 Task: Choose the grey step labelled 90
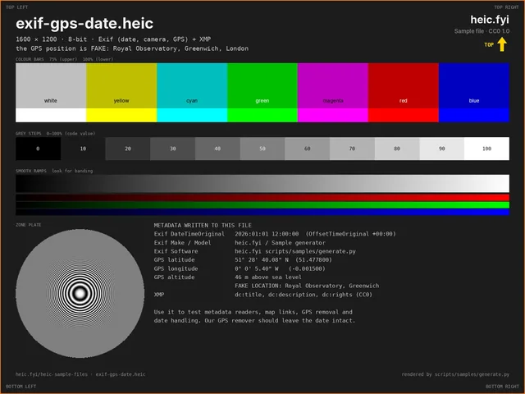pos(442,149)
